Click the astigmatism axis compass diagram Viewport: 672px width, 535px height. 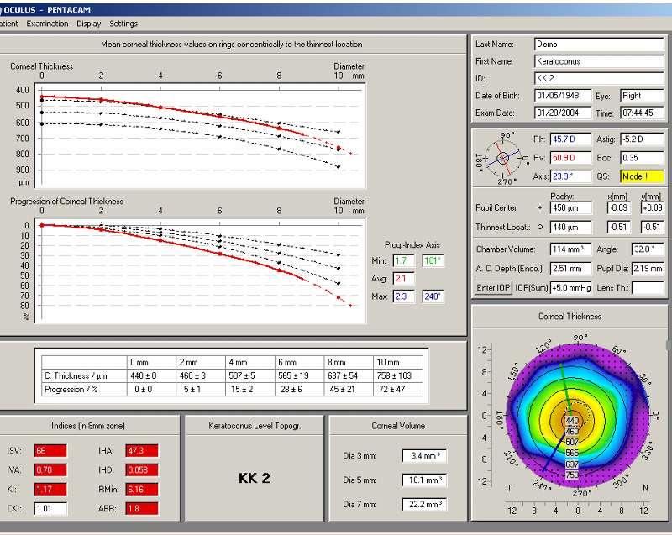pyautogui.click(x=503, y=159)
